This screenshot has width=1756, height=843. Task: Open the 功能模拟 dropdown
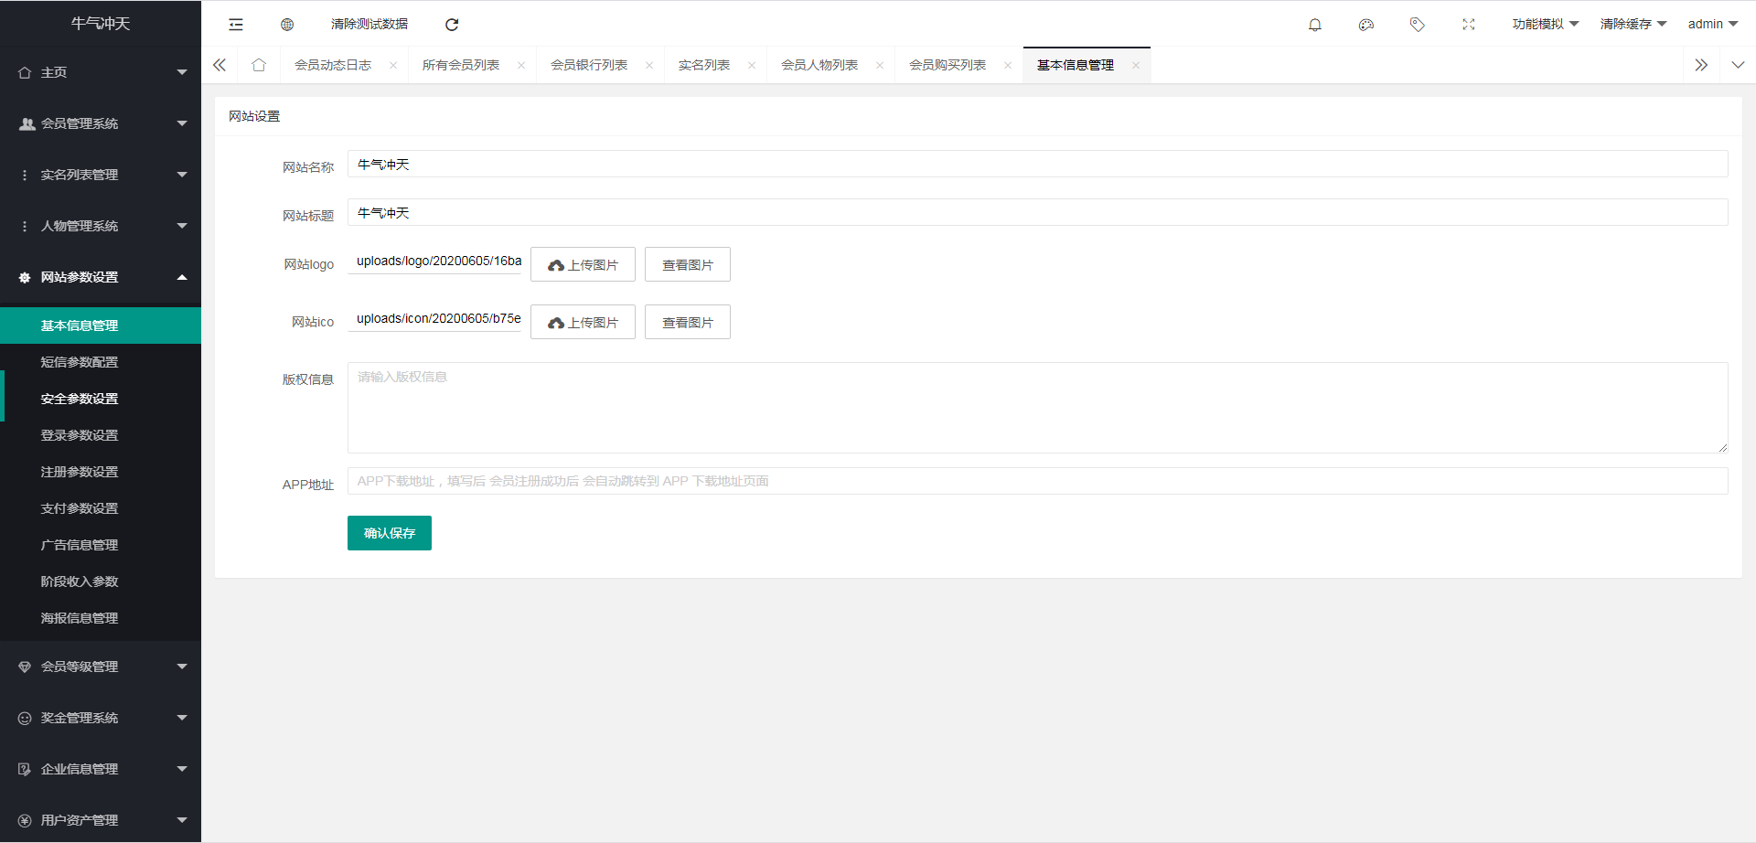point(1545,25)
